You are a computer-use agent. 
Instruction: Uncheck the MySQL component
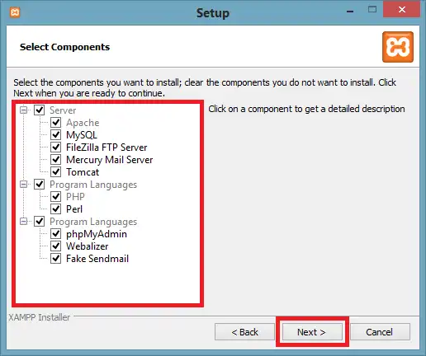[56, 134]
